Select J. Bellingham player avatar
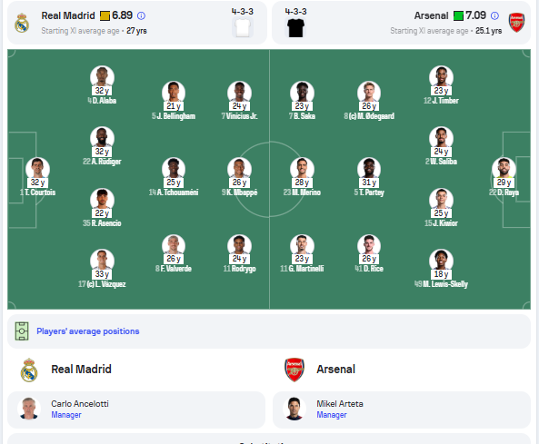539x444 pixels. [x=174, y=93]
